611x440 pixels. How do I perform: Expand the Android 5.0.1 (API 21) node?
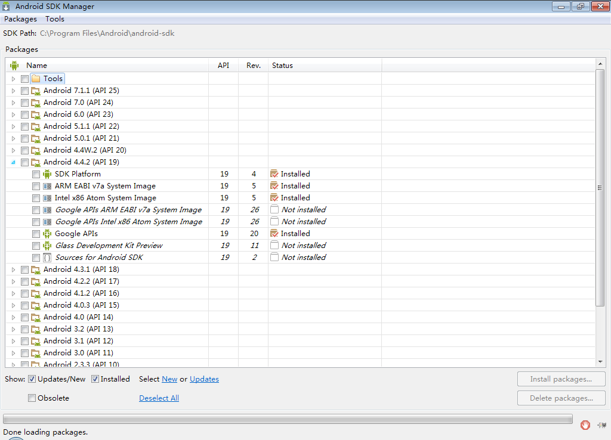point(13,139)
